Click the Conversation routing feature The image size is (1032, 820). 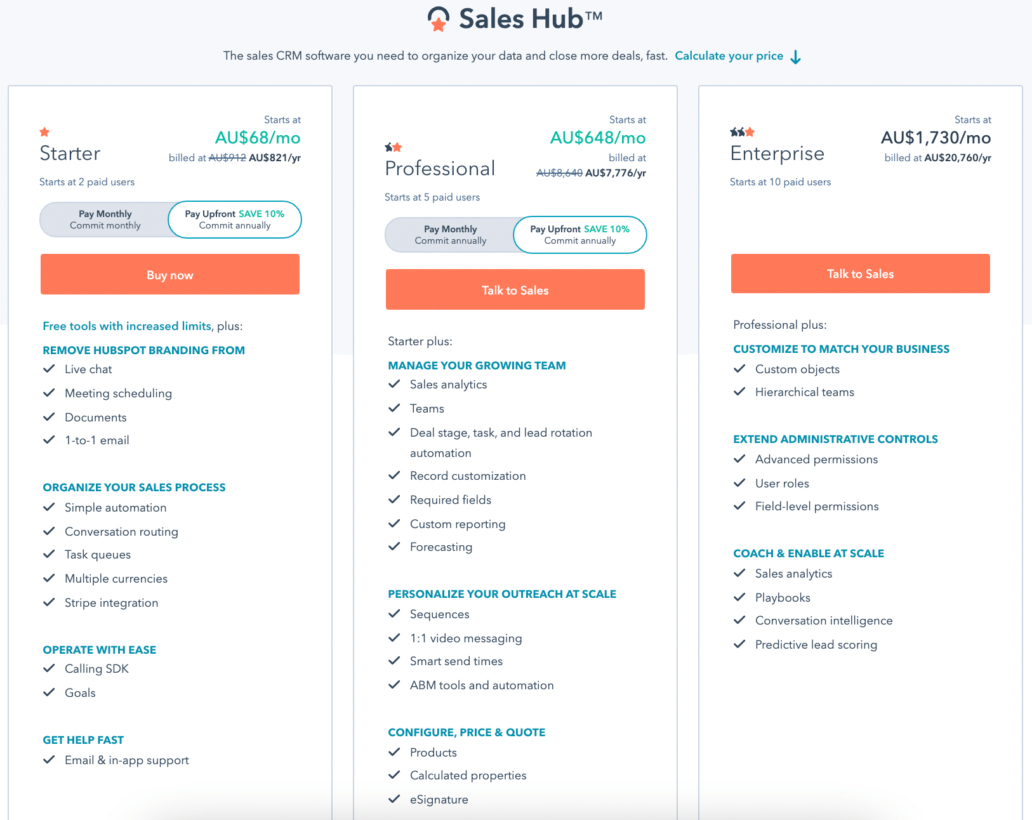coord(121,532)
